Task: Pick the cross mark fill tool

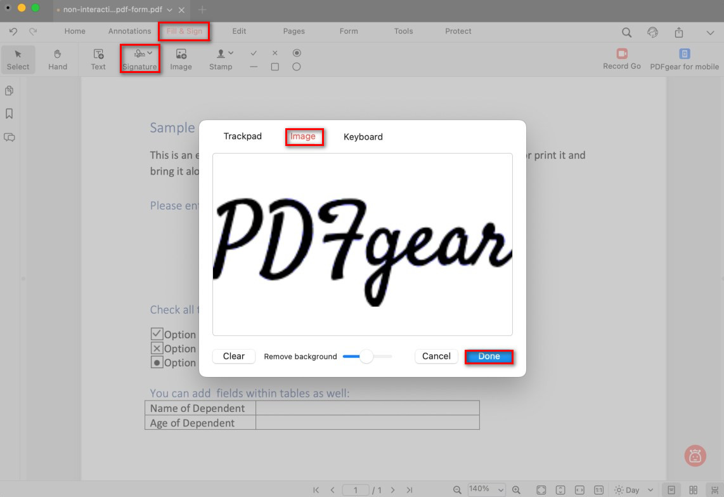Action: (275, 53)
